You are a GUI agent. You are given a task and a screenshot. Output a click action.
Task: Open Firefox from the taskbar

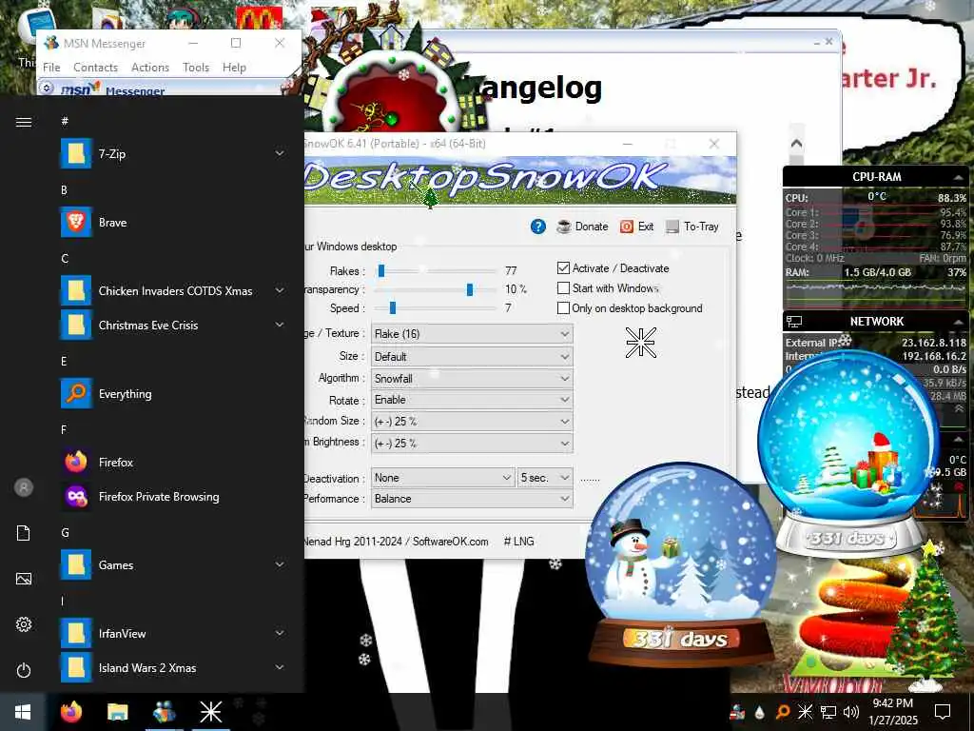70,712
